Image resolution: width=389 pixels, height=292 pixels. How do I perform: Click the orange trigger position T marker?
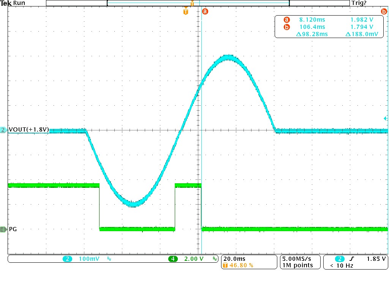coord(185,12)
